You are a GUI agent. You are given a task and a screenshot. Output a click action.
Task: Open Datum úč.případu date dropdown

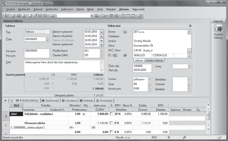coord(102,40)
